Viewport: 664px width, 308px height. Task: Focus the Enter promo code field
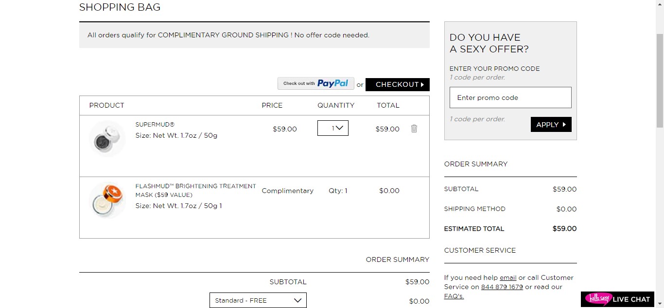[510, 97]
